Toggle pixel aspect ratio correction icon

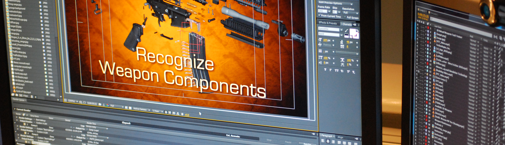pyautogui.click(x=166, y=112)
